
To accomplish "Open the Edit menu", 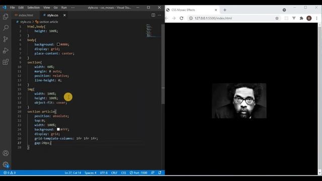I will [x=21, y=8].
